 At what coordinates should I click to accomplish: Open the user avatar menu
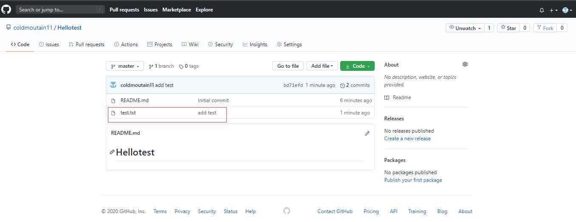(x=567, y=10)
